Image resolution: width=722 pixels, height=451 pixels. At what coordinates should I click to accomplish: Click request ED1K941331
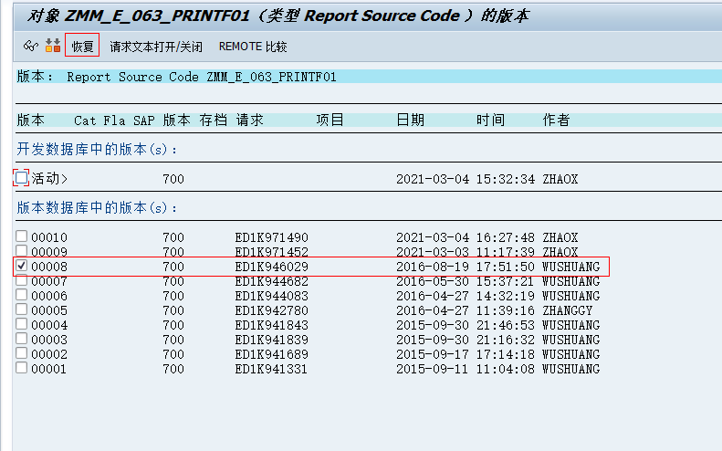[x=271, y=369]
